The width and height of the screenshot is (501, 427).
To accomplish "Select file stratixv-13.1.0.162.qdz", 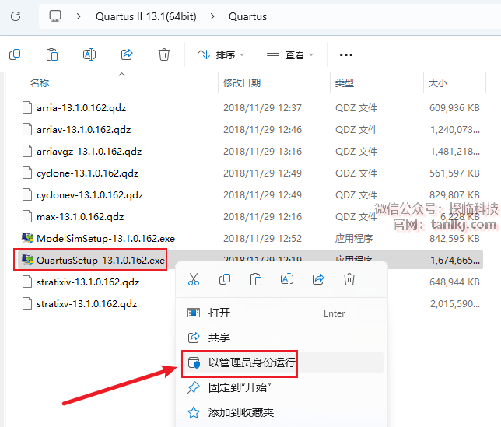I will coord(86,304).
